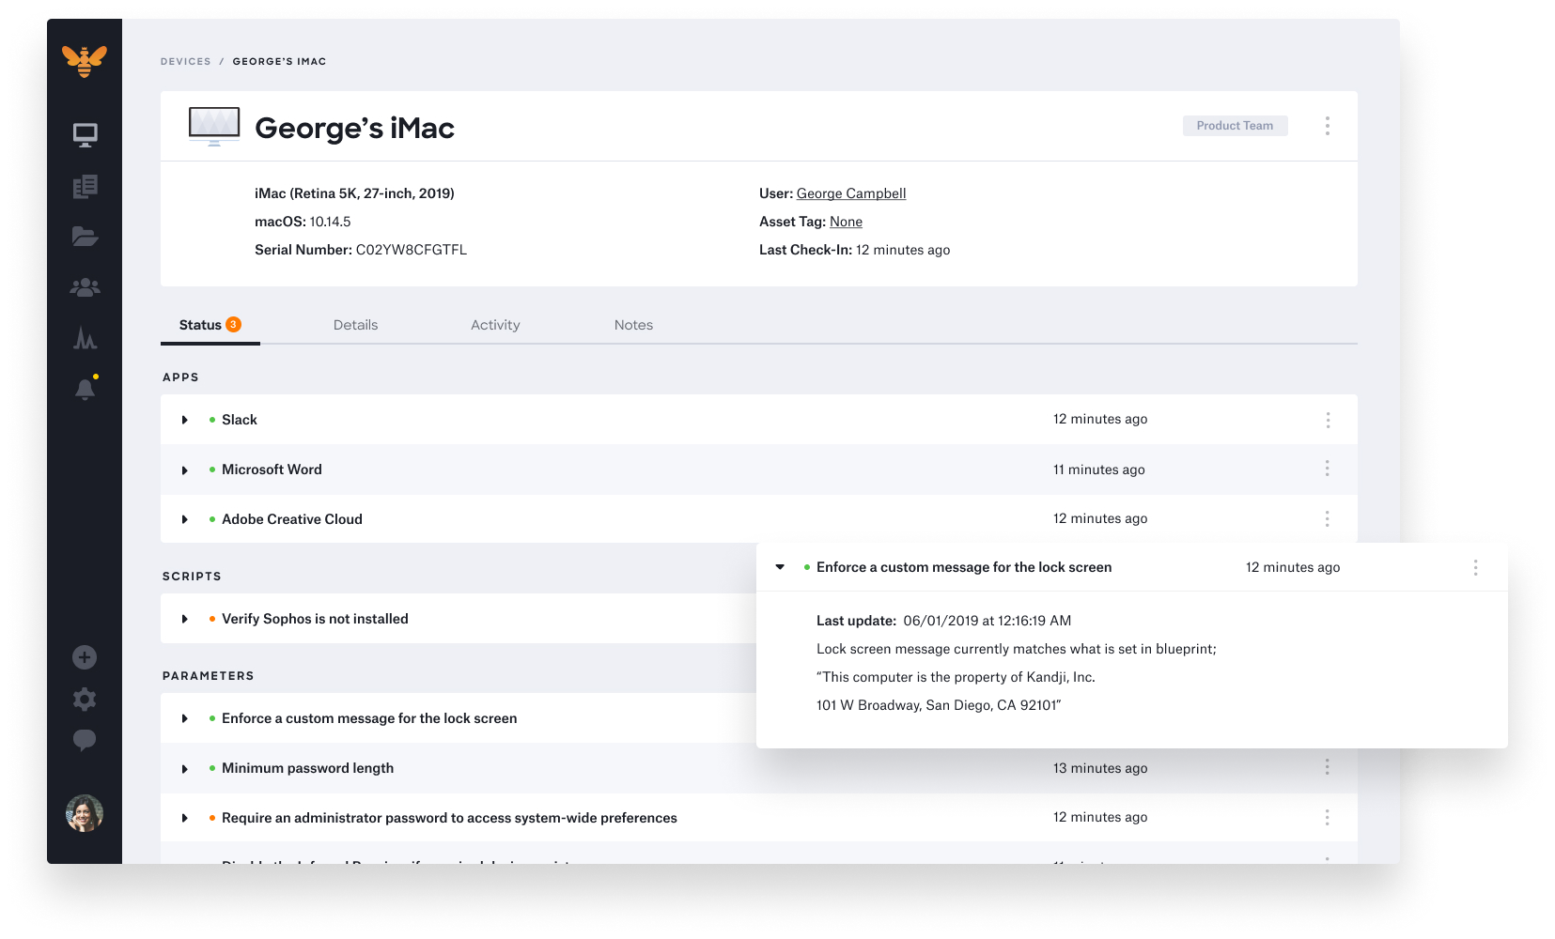1555x939 pixels.
Task: Open the Blueprints icon in sidebar
Action: click(x=85, y=186)
